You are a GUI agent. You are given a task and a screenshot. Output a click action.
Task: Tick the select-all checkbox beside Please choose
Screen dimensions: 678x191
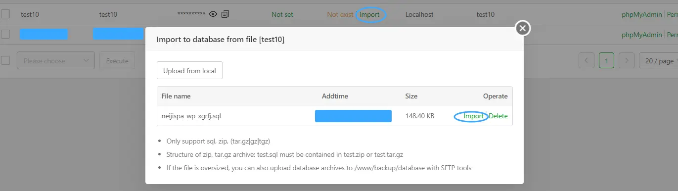tap(5, 60)
